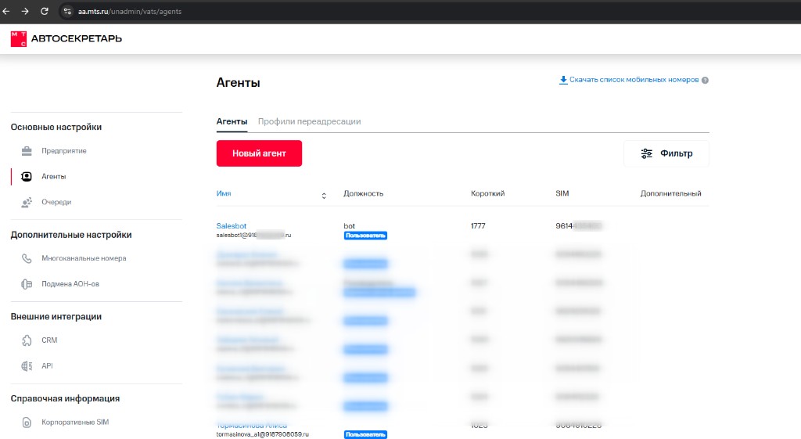
Task: Switch to the Агенты tab
Action: [232, 121]
